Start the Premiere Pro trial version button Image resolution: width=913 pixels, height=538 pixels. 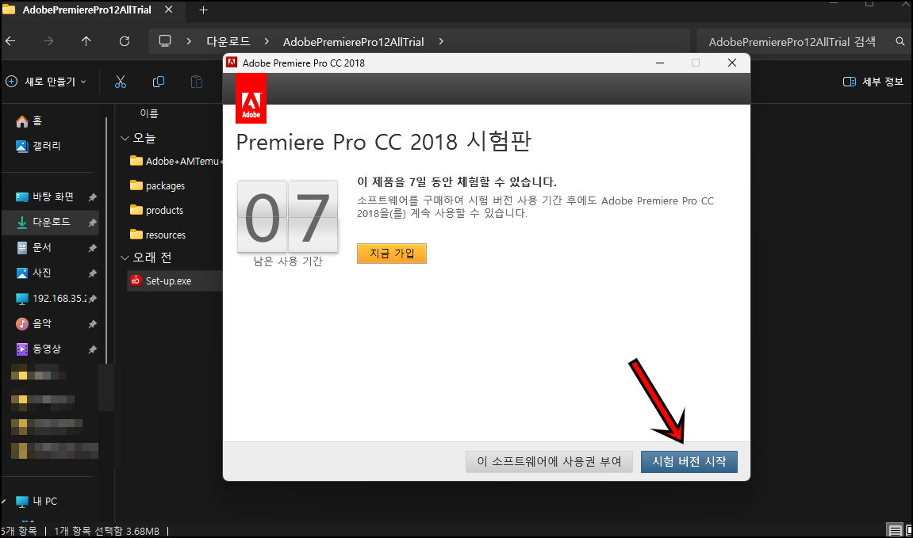tap(689, 462)
